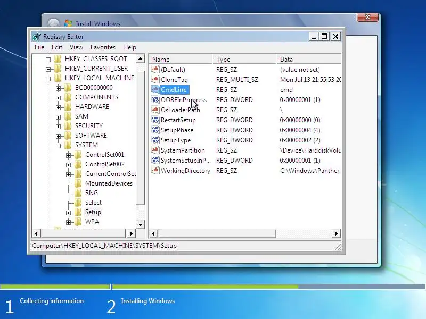The height and width of the screenshot is (319, 426).
Task: Maximize the Registry Editor window
Action: (324, 36)
